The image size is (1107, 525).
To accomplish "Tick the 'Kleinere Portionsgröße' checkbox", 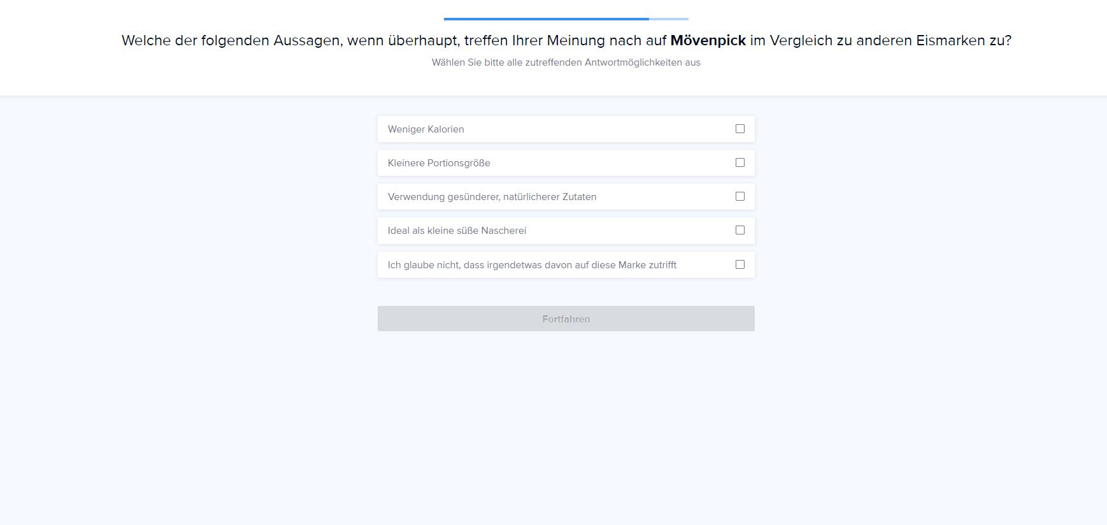I will tap(739, 162).
